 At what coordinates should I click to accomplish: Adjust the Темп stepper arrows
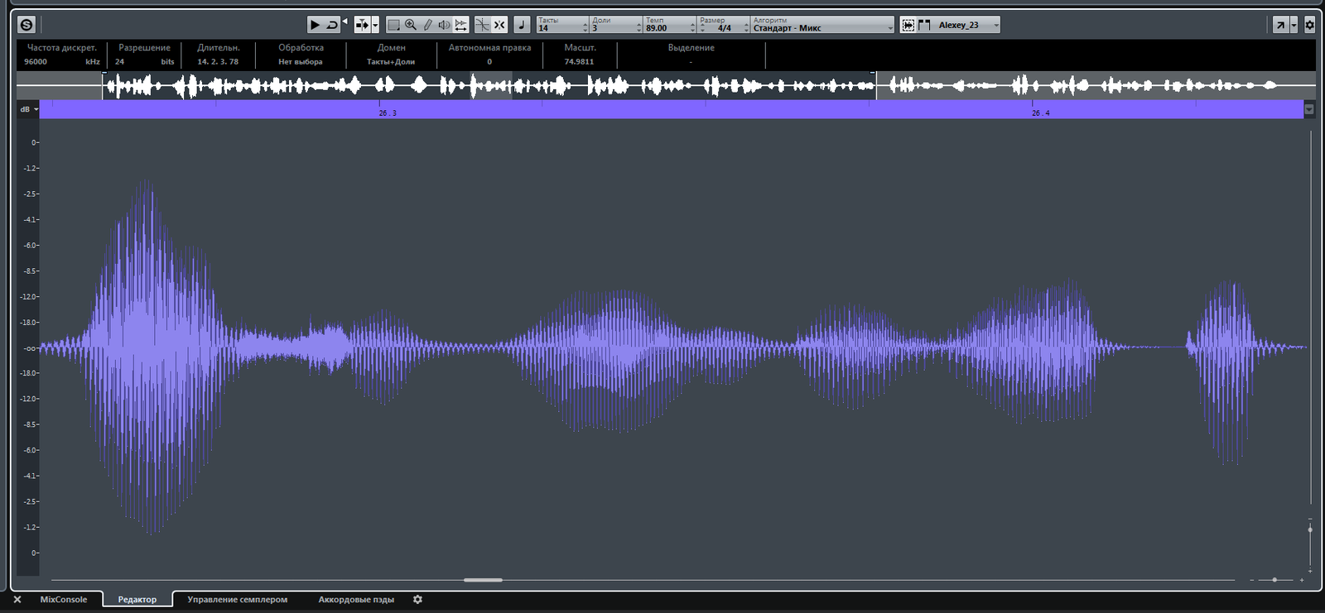(692, 27)
